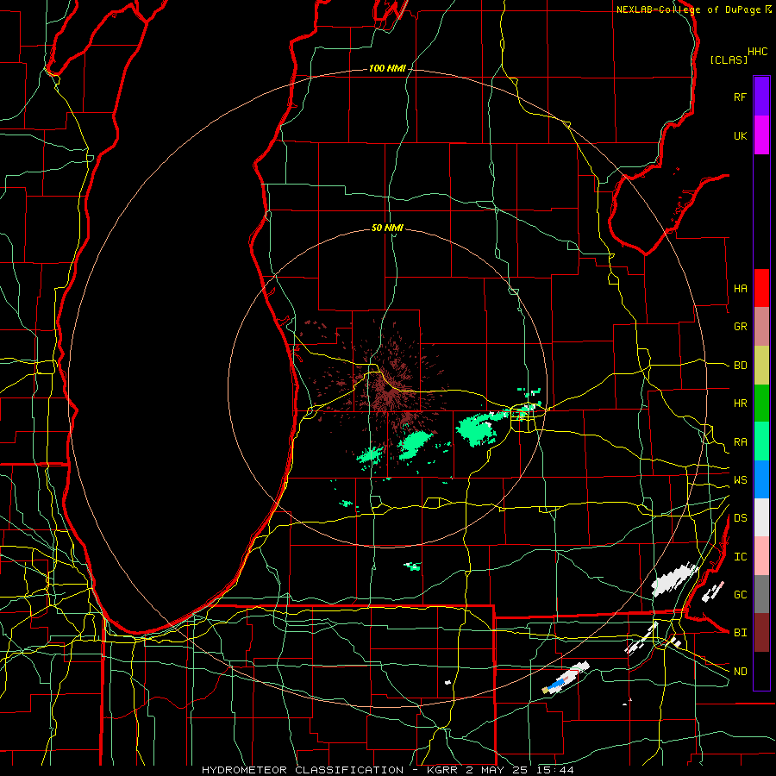Click the largest green rain echo east of radar
This screenshot has height=776, width=776.
coord(477,429)
